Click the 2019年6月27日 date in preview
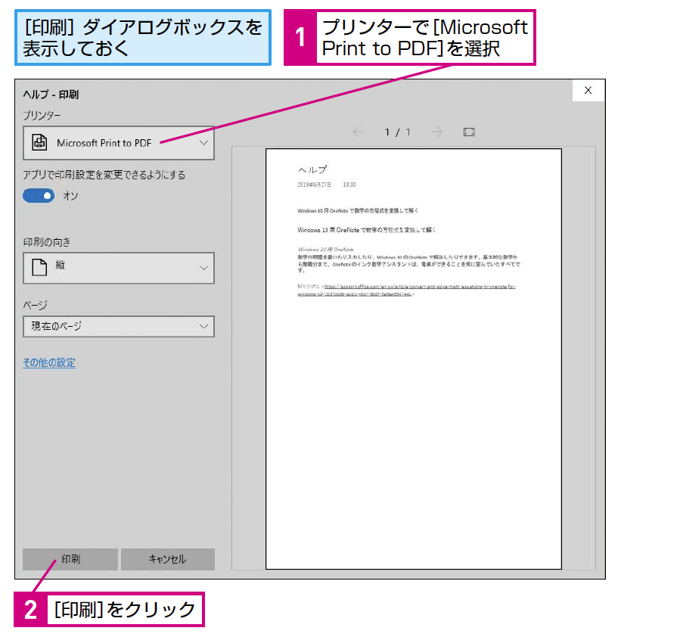 (315, 185)
